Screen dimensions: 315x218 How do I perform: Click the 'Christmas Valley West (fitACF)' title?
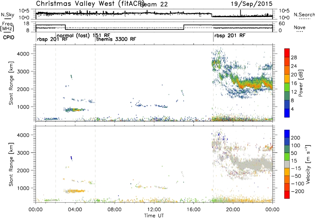click(x=90, y=4)
